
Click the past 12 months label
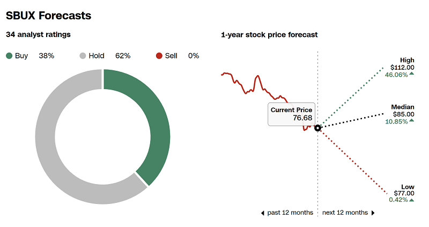click(x=290, y=213)
